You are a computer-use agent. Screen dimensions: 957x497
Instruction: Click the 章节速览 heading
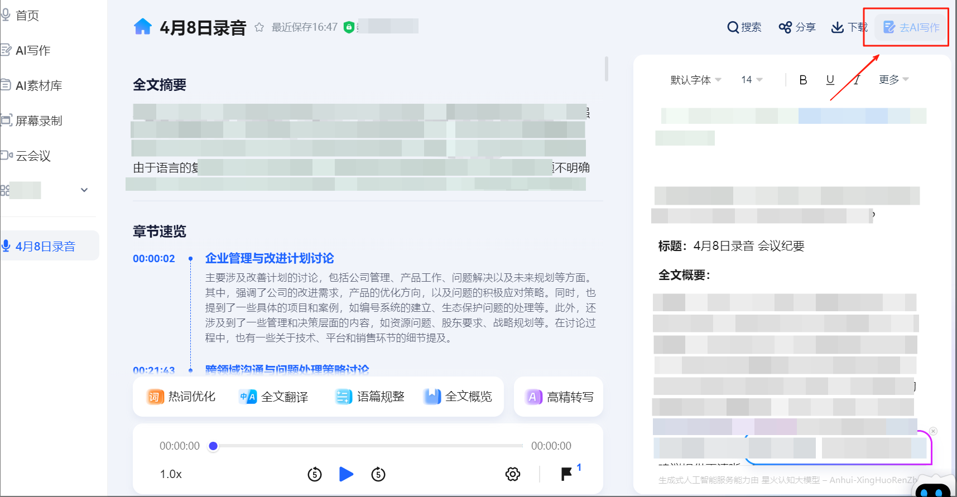coord(160,231)
